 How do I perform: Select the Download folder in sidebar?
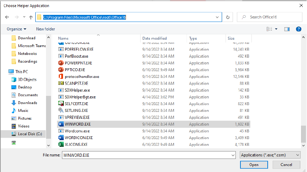pos(27,38)
